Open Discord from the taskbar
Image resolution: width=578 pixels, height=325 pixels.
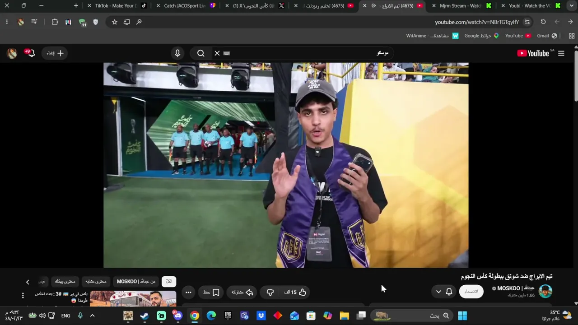(x=178, y=316)
